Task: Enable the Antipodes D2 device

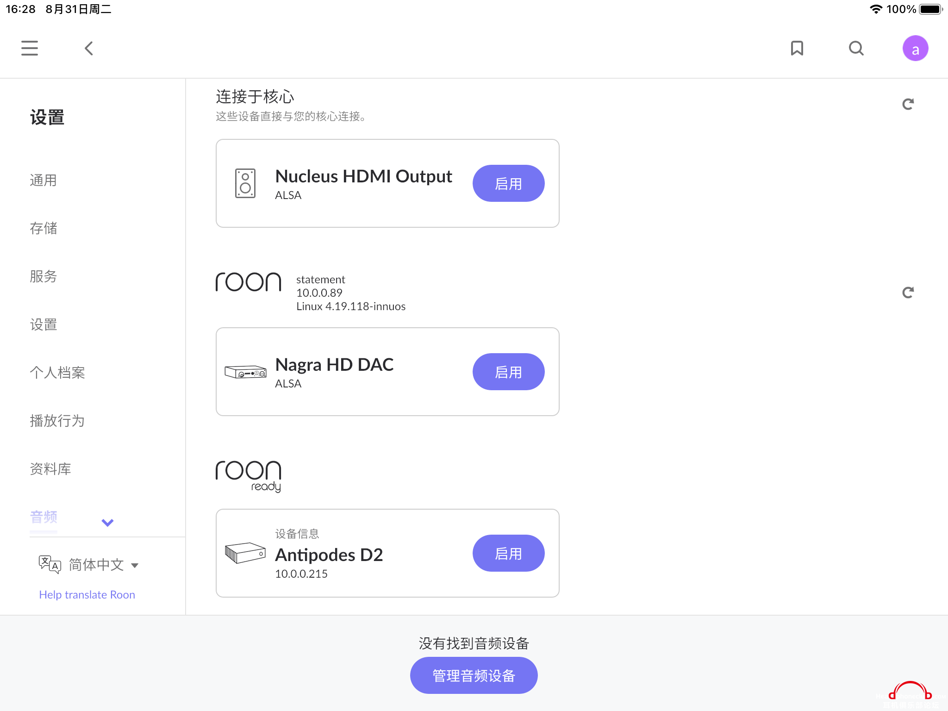Action: (508, 553)
